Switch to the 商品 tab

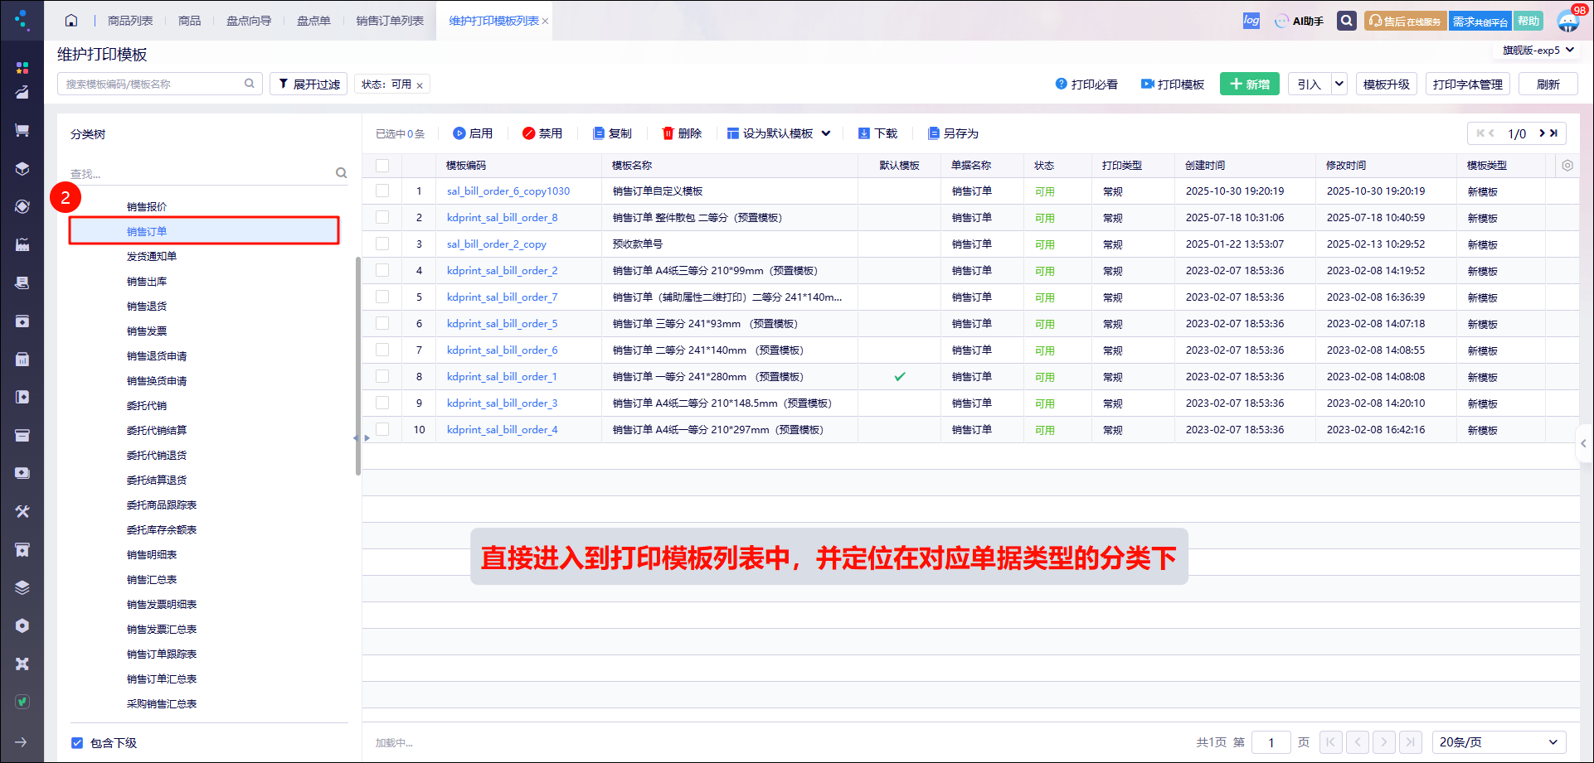pos(190,21)
